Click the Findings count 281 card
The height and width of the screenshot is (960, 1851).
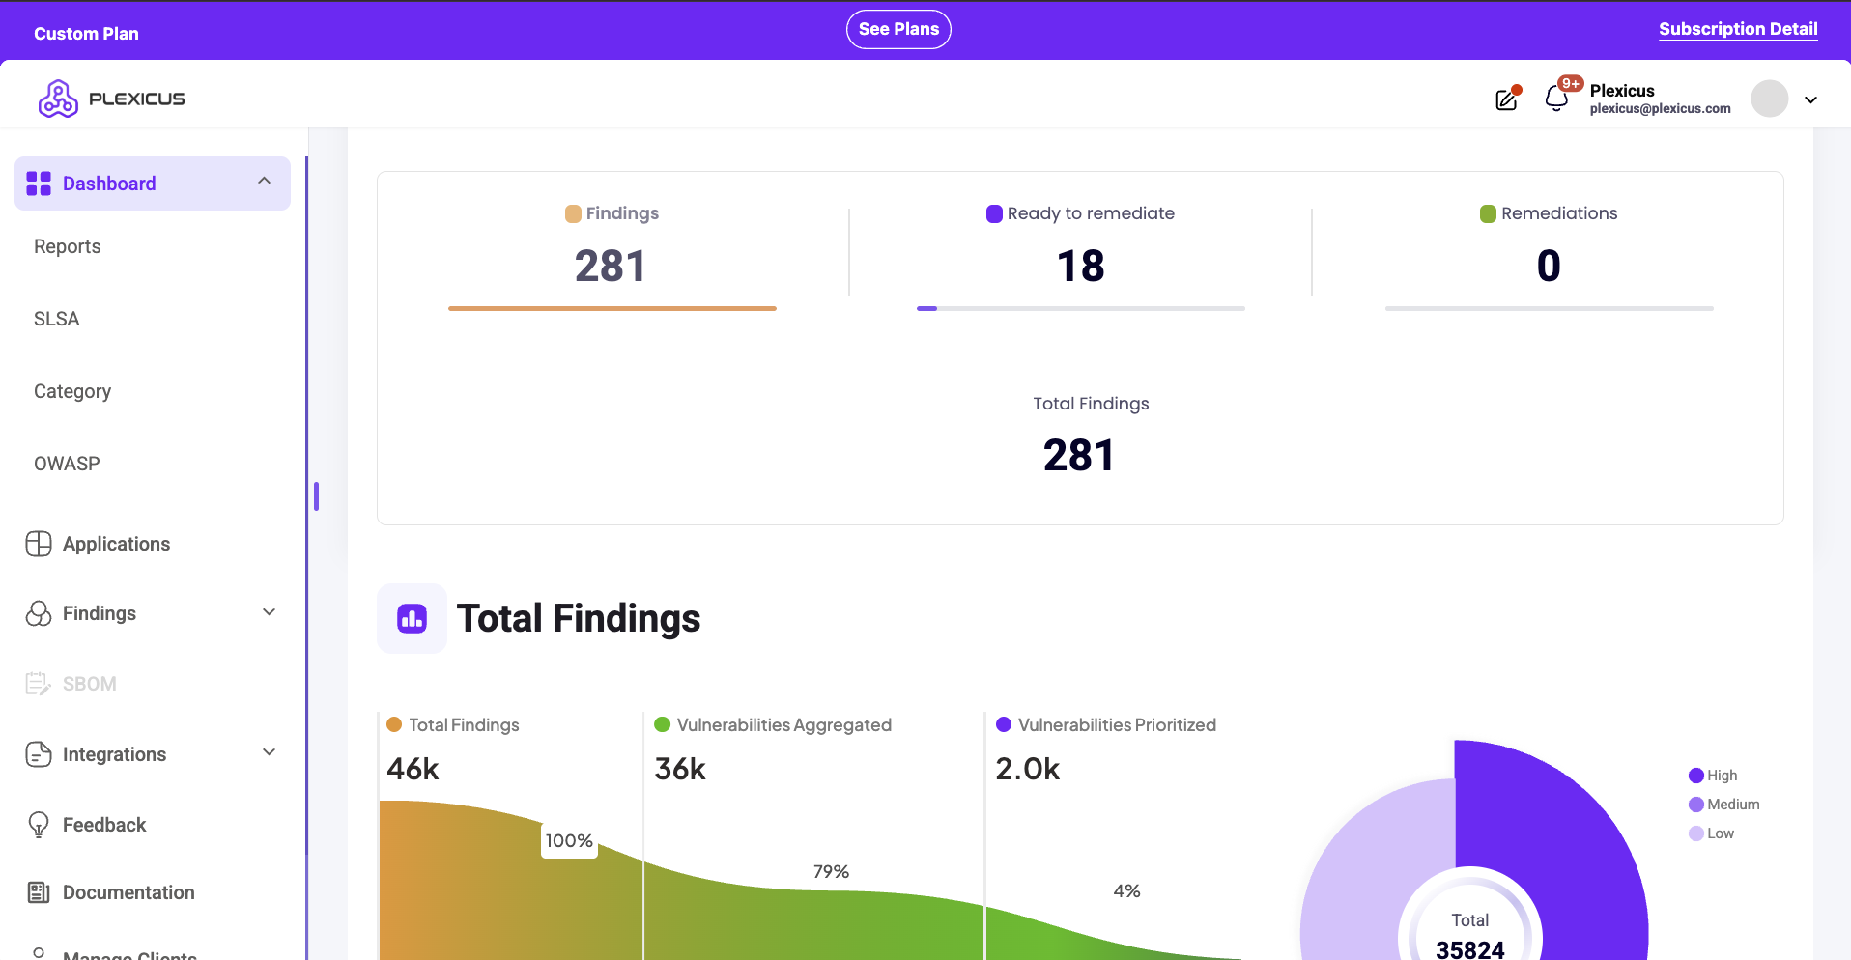[x=611, y=267]
